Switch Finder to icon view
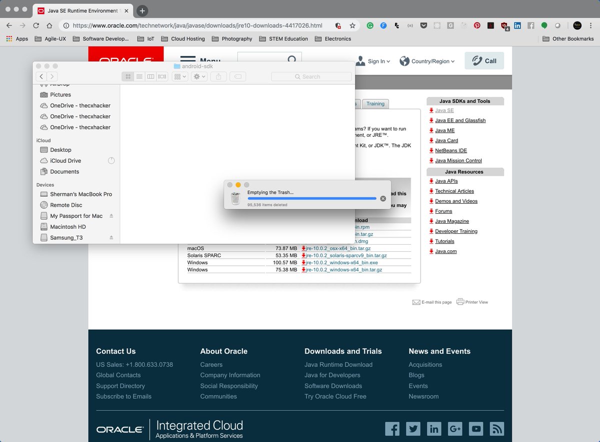This screenshot has width=600, height=442. (128, 76)
